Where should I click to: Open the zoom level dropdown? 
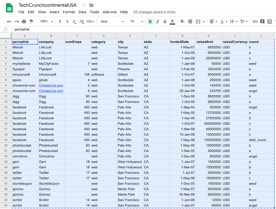coord(45,21)
